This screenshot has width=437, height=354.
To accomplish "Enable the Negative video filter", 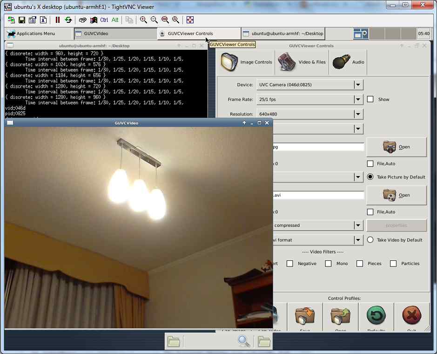I will (x=290, y=264).
